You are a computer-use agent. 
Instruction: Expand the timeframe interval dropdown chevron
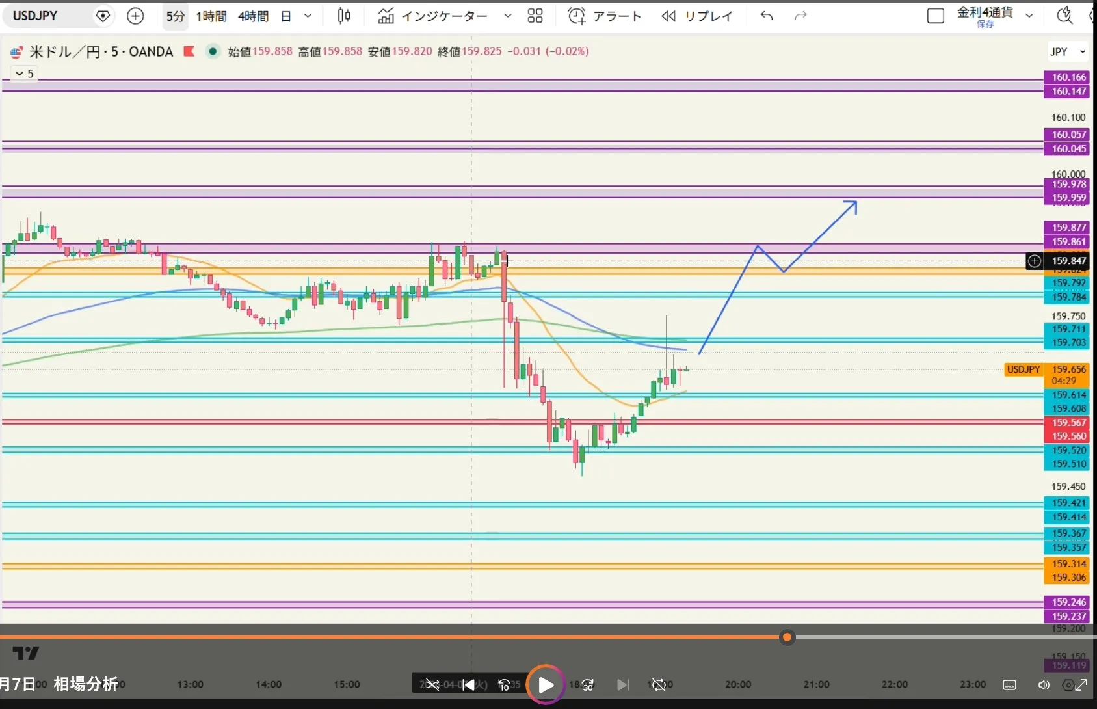[308, 16]
